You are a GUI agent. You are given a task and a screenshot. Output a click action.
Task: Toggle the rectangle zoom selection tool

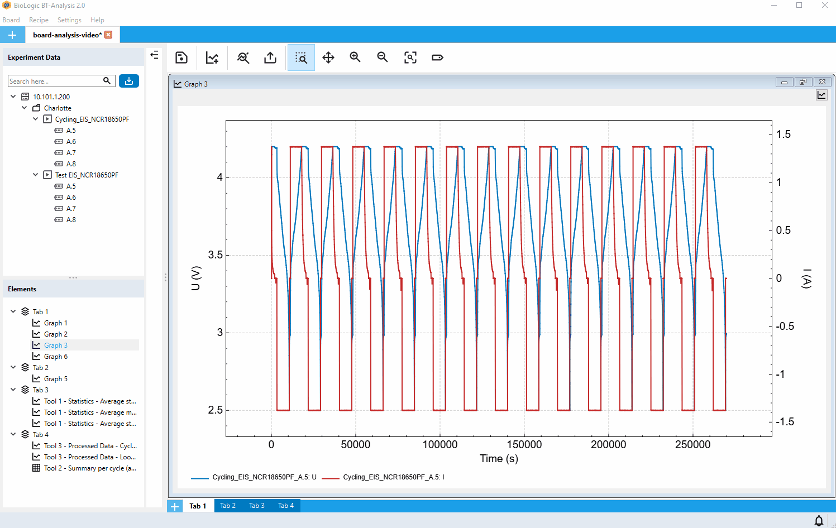[x=301, y=57]
